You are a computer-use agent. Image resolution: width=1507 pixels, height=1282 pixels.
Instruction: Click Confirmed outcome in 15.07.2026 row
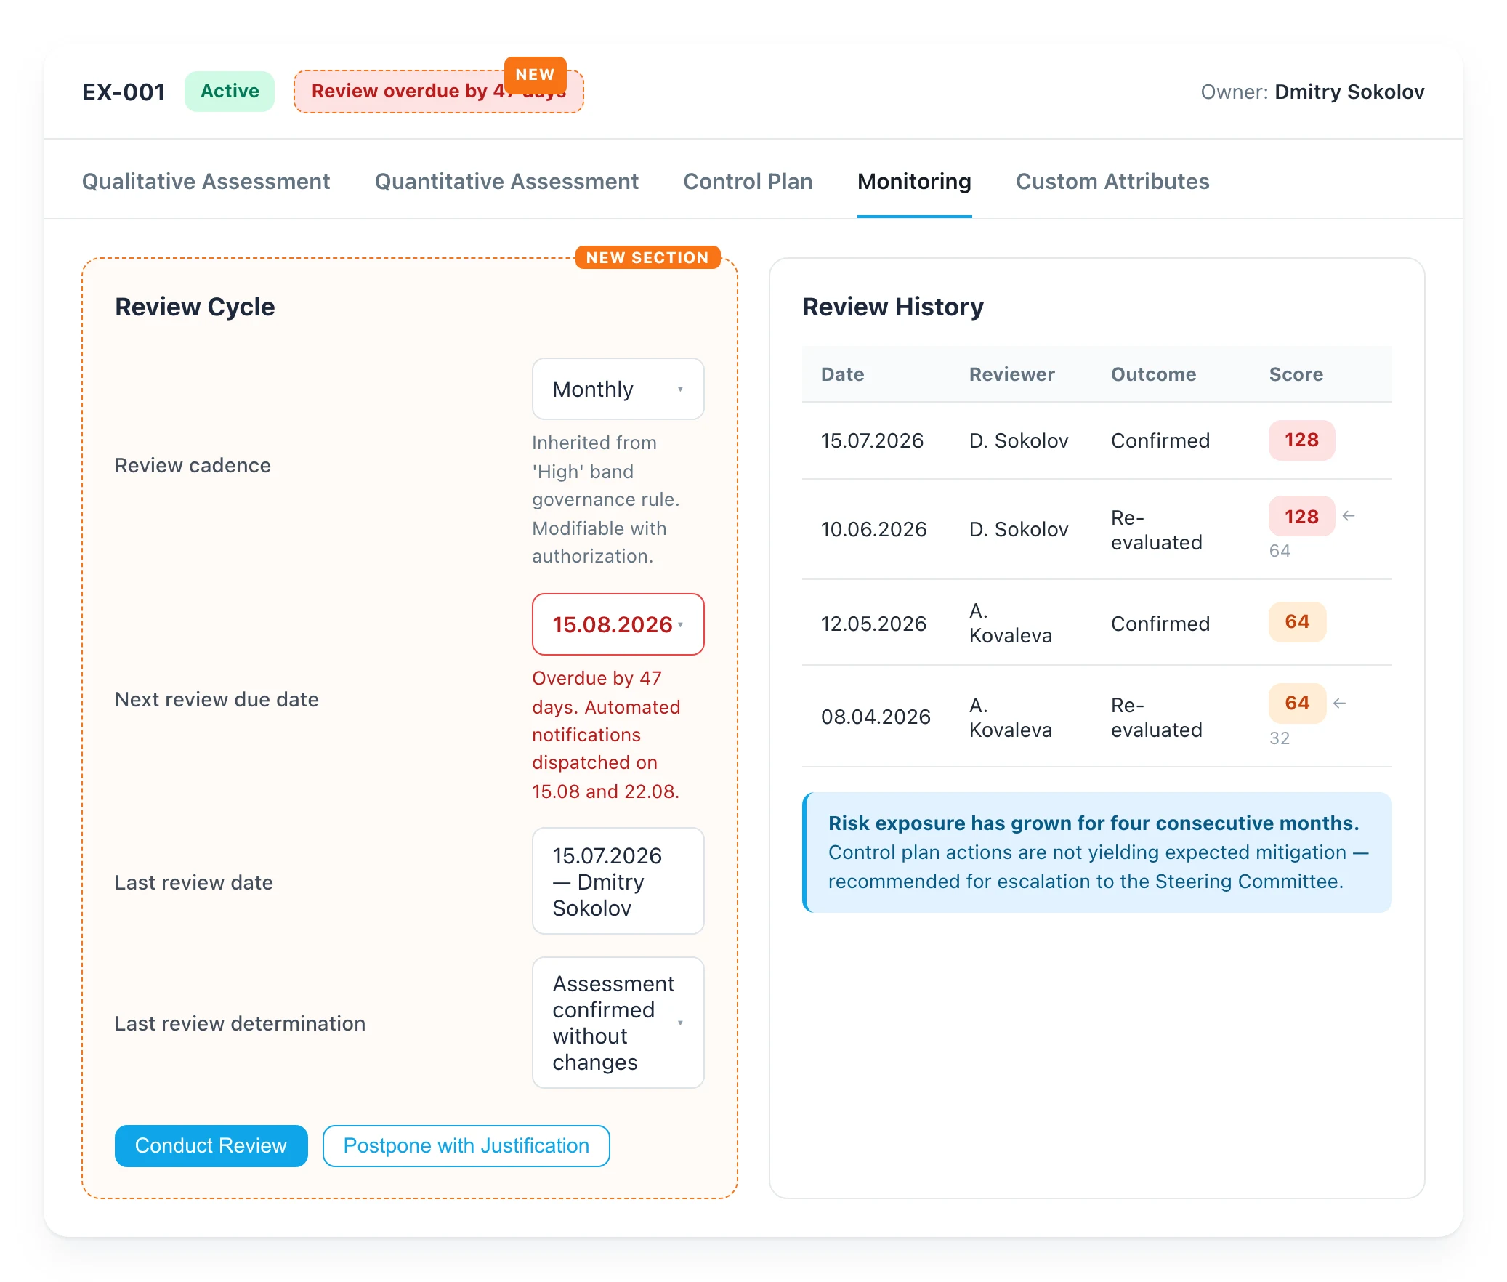pos(1160,440)
